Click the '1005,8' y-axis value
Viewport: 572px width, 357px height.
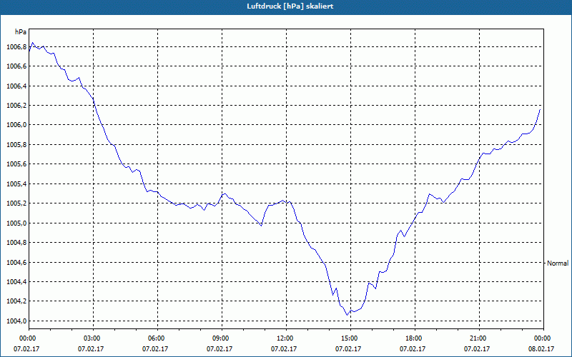pos(16,145)
